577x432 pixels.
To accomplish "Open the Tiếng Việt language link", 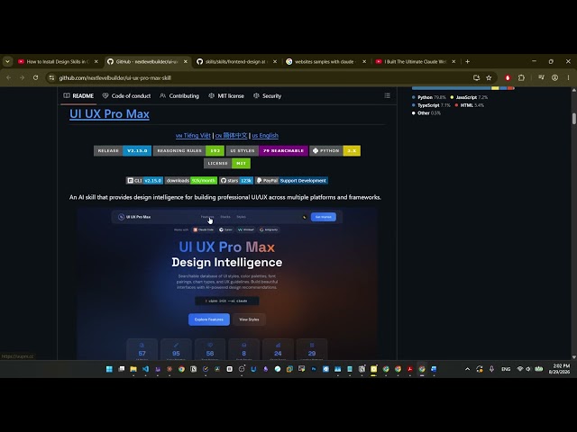I will point(193,136).
